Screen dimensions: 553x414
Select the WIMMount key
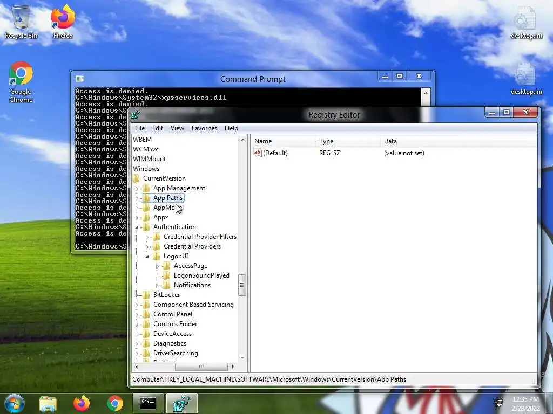point(149,159)
